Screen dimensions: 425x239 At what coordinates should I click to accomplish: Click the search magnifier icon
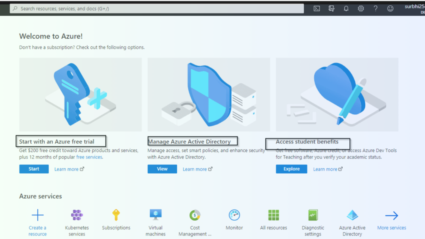pyautogui.click(x=15, y=9)
